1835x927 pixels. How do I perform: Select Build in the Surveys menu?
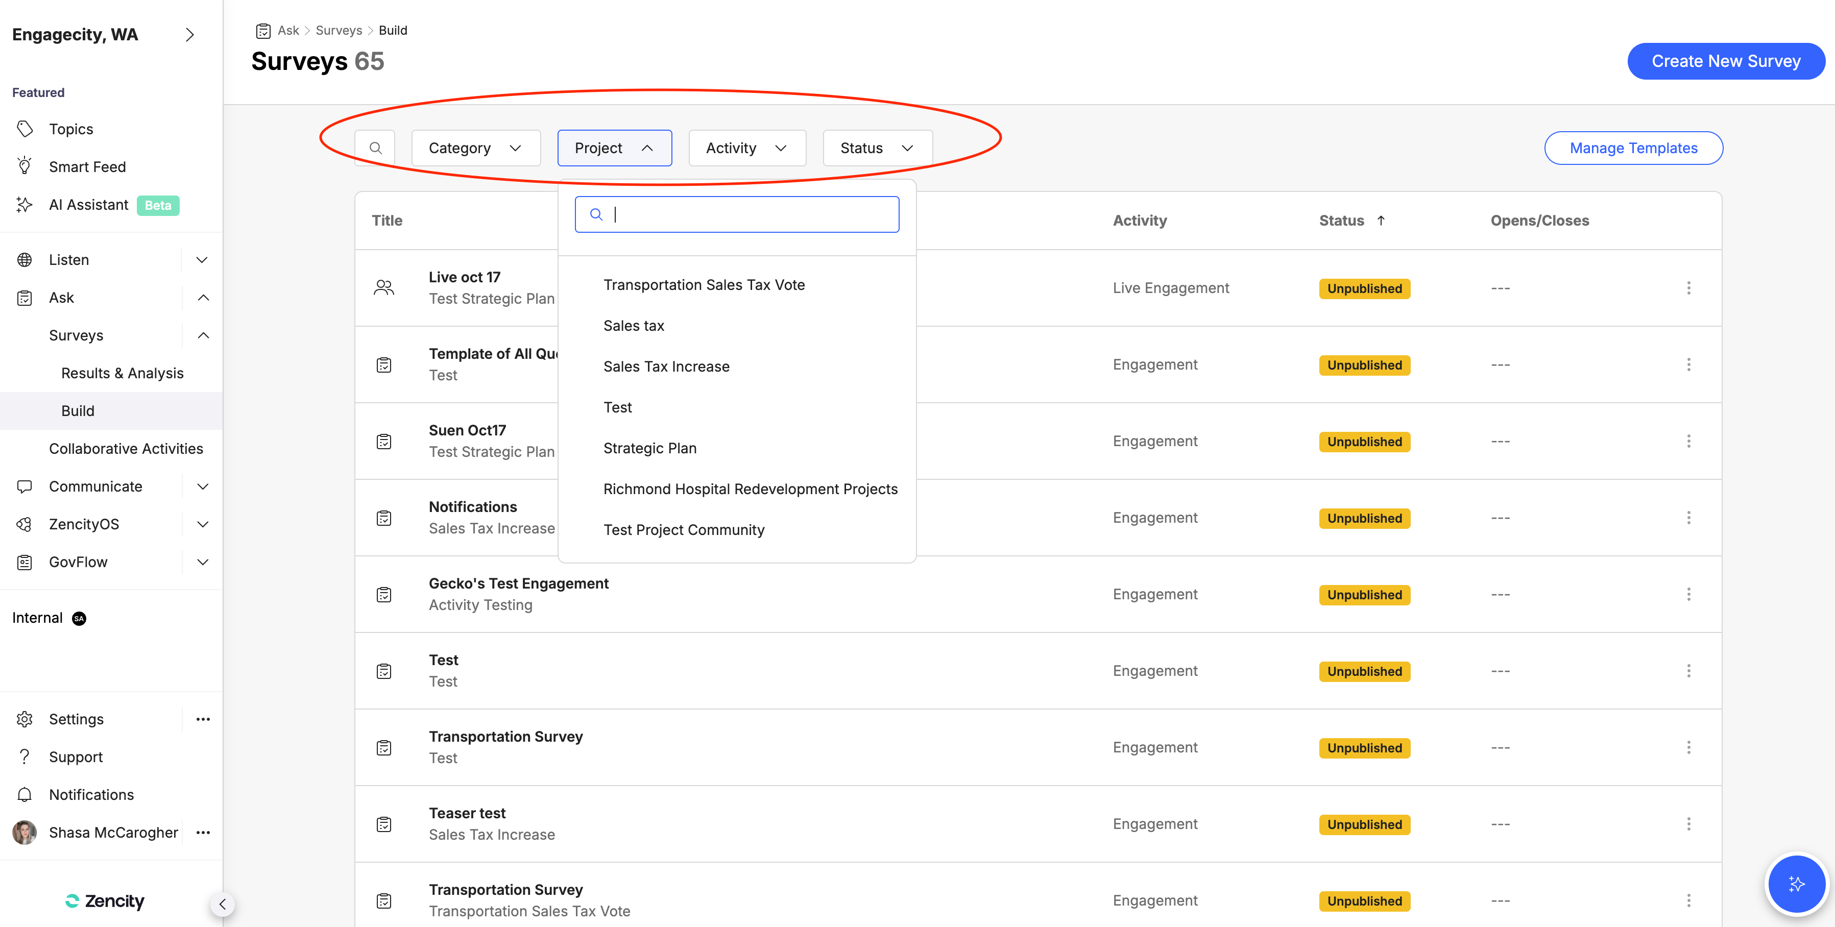tap(78, 410)
